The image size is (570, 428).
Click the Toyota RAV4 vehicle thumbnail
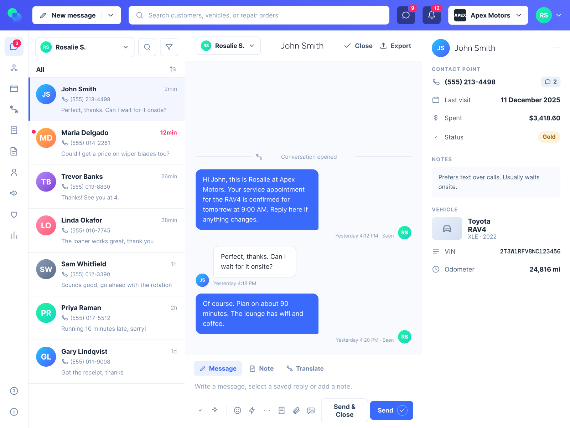(x=447, y=229)
